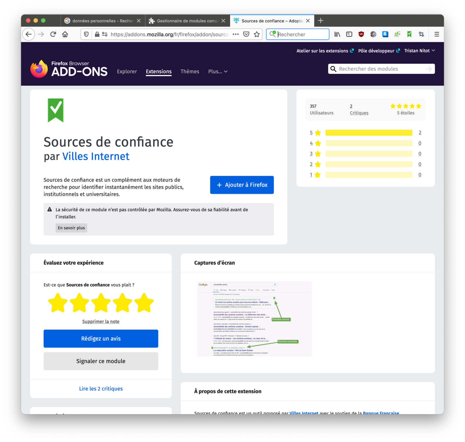Click the address bar URL
This screenshot has height=442, width=465.
tap(169, 34)
